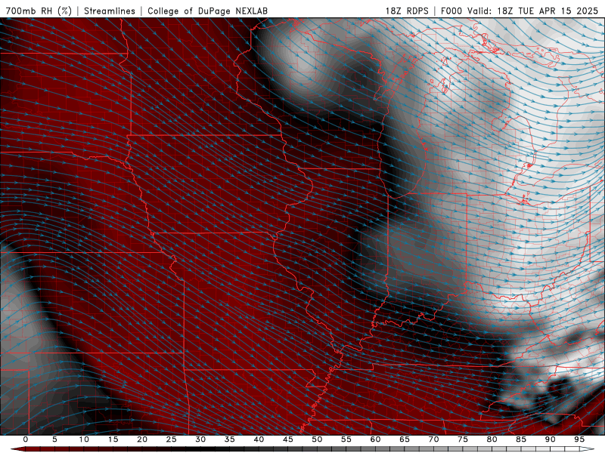Click the "700mb RH (%)" title text
Image resolution: width=605 pixels, height=453 pixels.
39,11
